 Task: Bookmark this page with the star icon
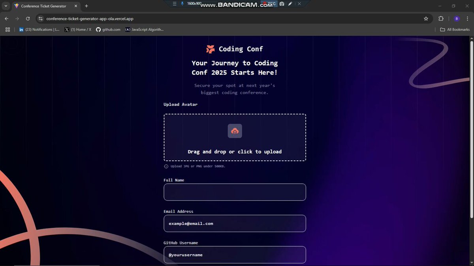426,19
